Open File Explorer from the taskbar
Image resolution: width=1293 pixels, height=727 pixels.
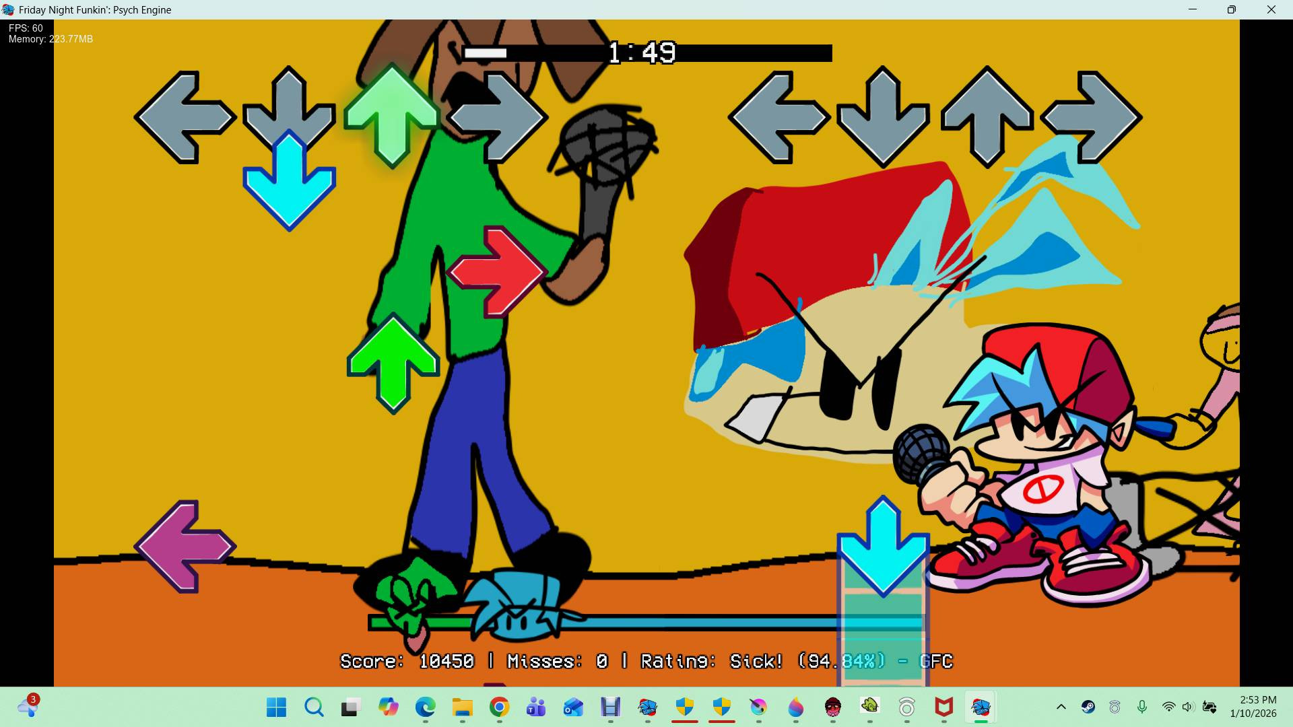(x=462, y=707)
